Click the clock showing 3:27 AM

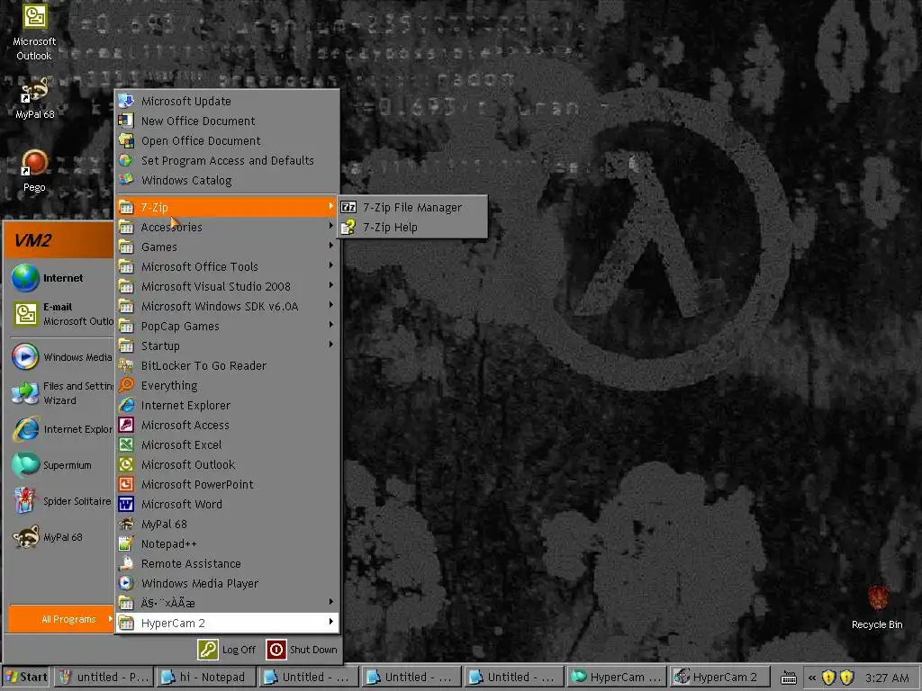click(887, 678)
